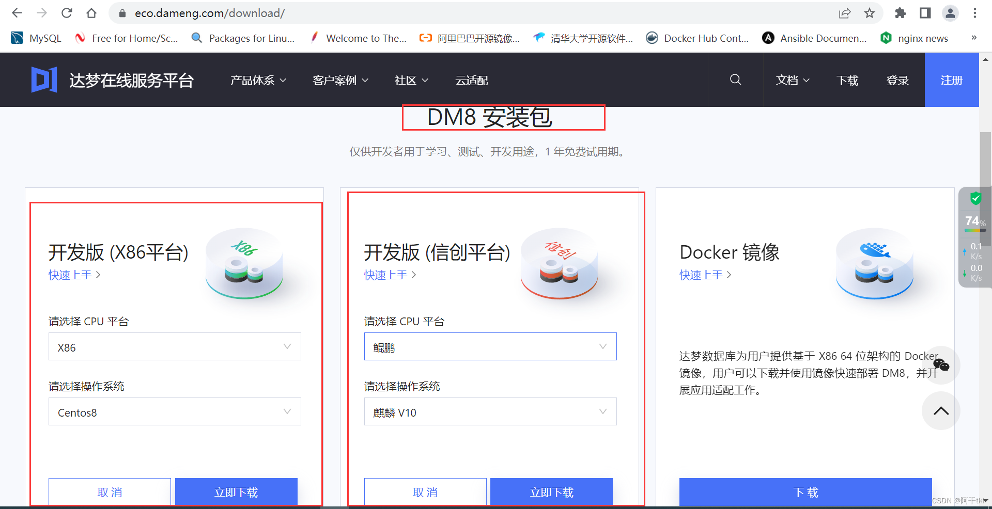Click 取消 in the 信创平台 card

[x=425, y=492]
